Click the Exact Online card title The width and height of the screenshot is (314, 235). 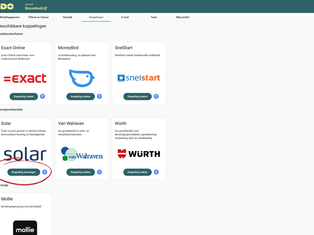click(x=13, y=48)
